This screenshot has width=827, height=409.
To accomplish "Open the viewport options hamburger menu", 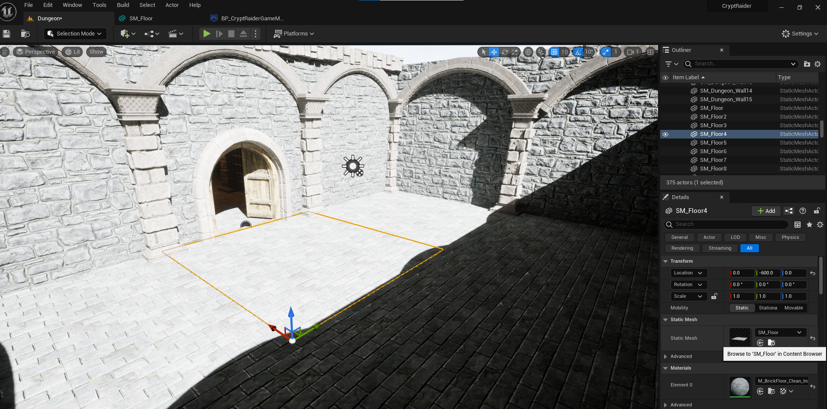I will 5,52.
